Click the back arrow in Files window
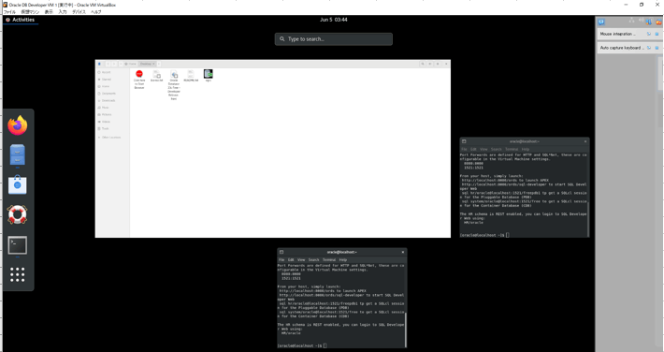 (108, 64)
